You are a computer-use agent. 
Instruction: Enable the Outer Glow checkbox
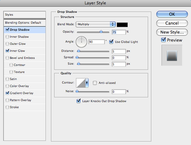point(7,44)
